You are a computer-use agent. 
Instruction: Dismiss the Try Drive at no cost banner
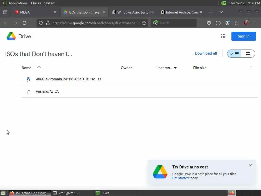(x=251, y=165)
